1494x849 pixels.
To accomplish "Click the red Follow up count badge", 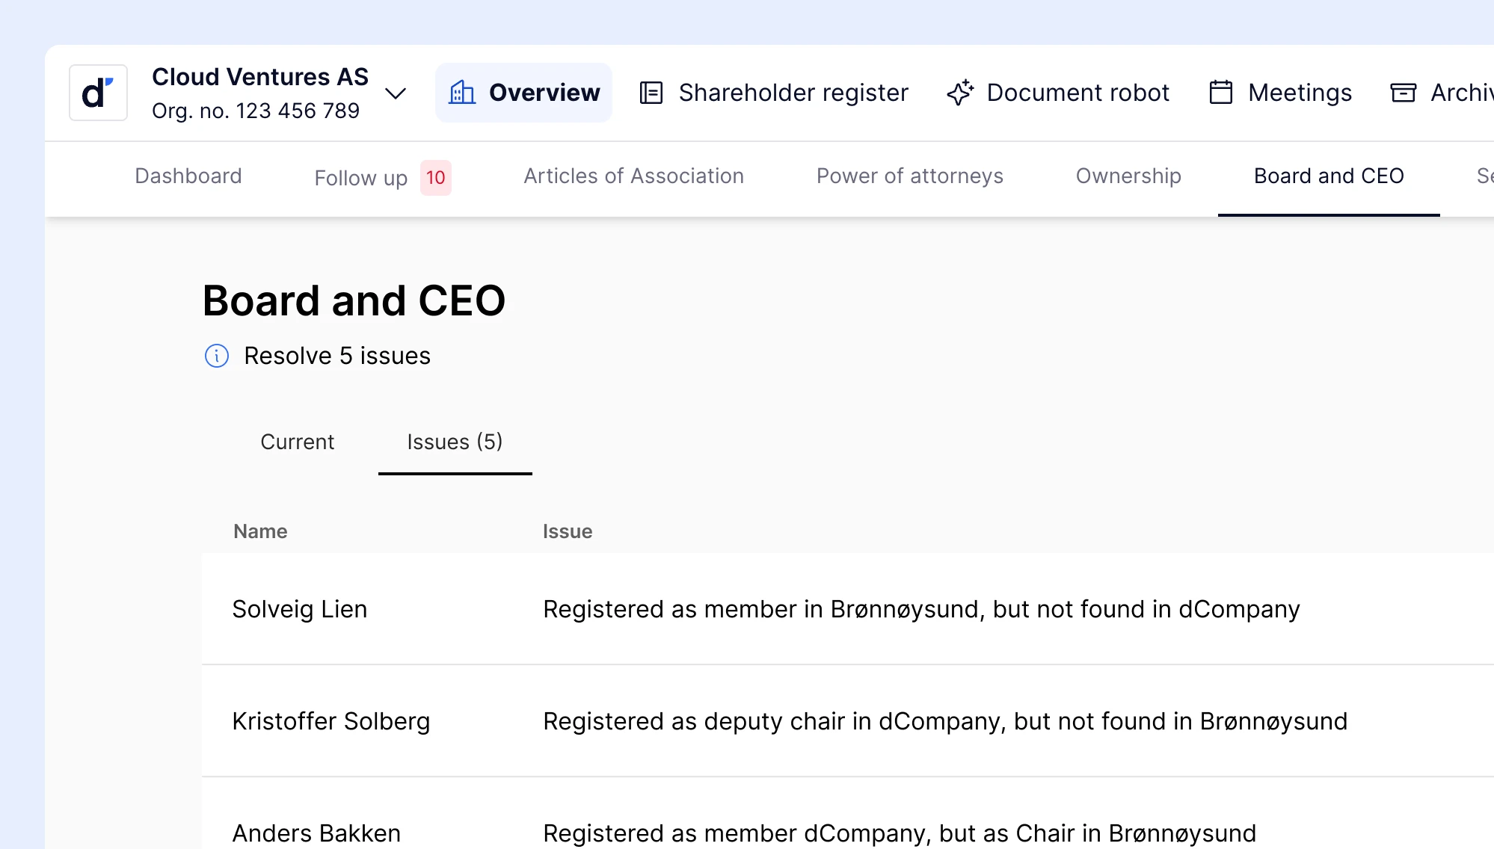I will pyautogui.click(x=435, y=178).
